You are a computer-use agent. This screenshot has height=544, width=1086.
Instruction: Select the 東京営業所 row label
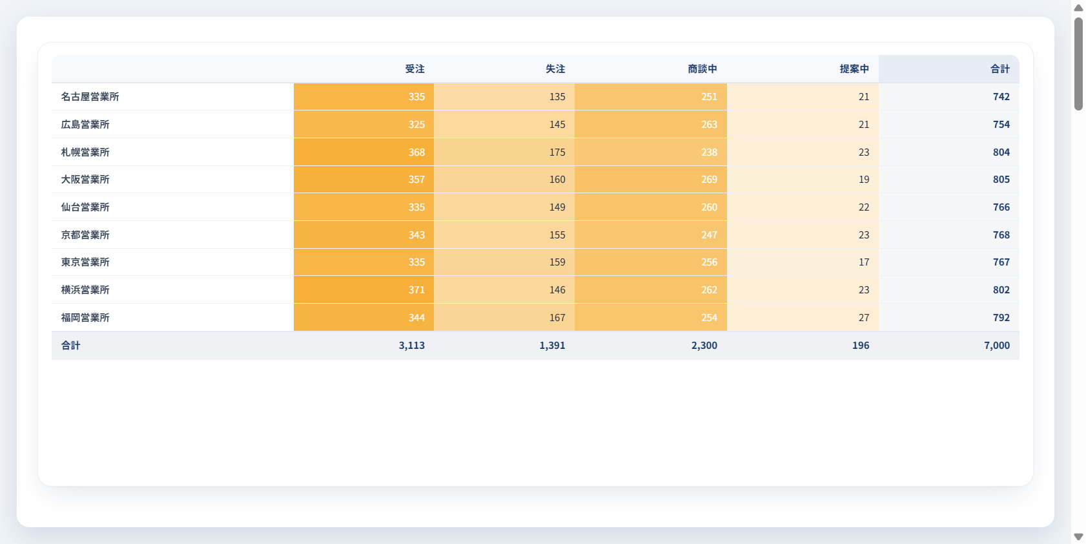tap(172, 262)
